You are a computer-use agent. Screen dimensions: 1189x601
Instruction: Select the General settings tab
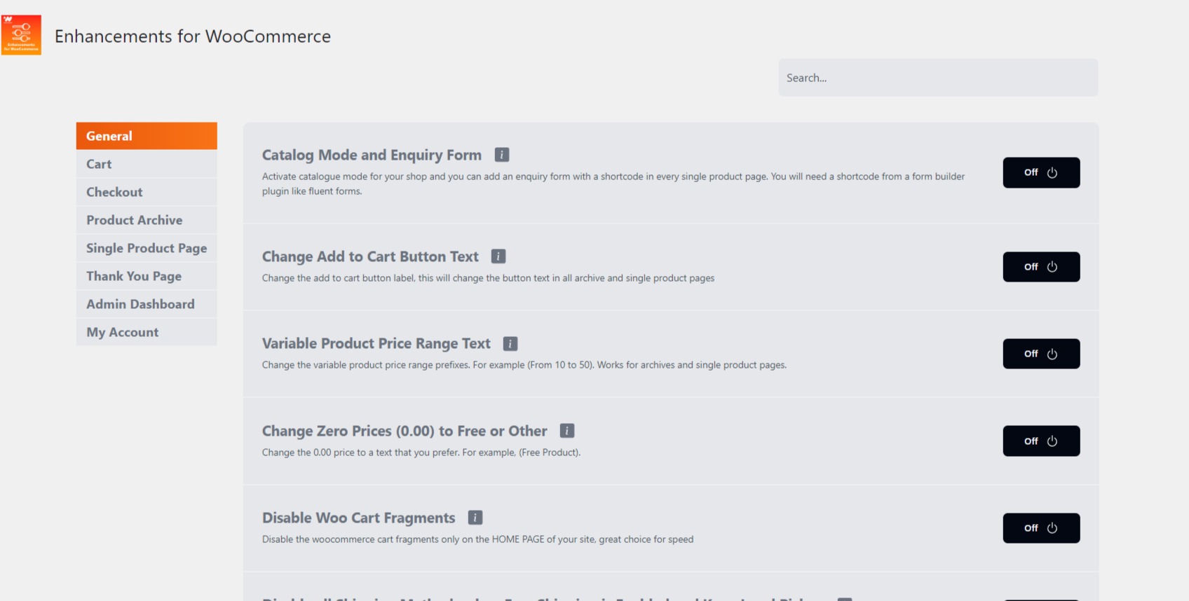(147, 136)
